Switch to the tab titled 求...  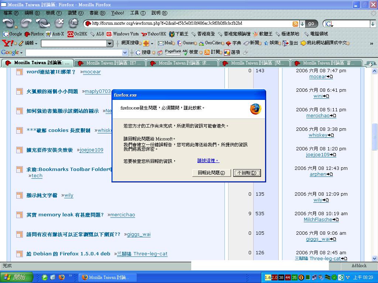click(x=182, y=63)
